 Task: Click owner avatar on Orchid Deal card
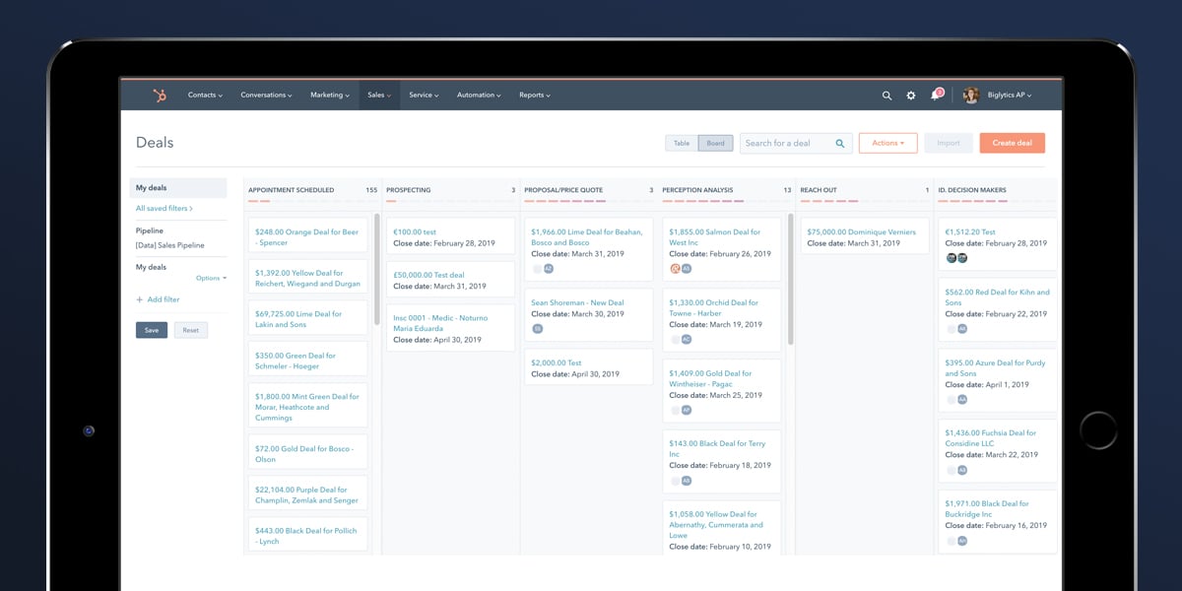tap(687, 339)
